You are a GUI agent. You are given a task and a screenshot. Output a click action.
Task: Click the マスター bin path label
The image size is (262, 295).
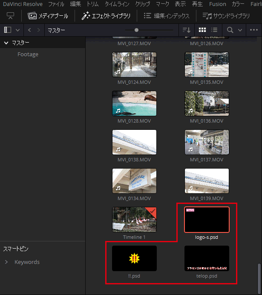56,30
